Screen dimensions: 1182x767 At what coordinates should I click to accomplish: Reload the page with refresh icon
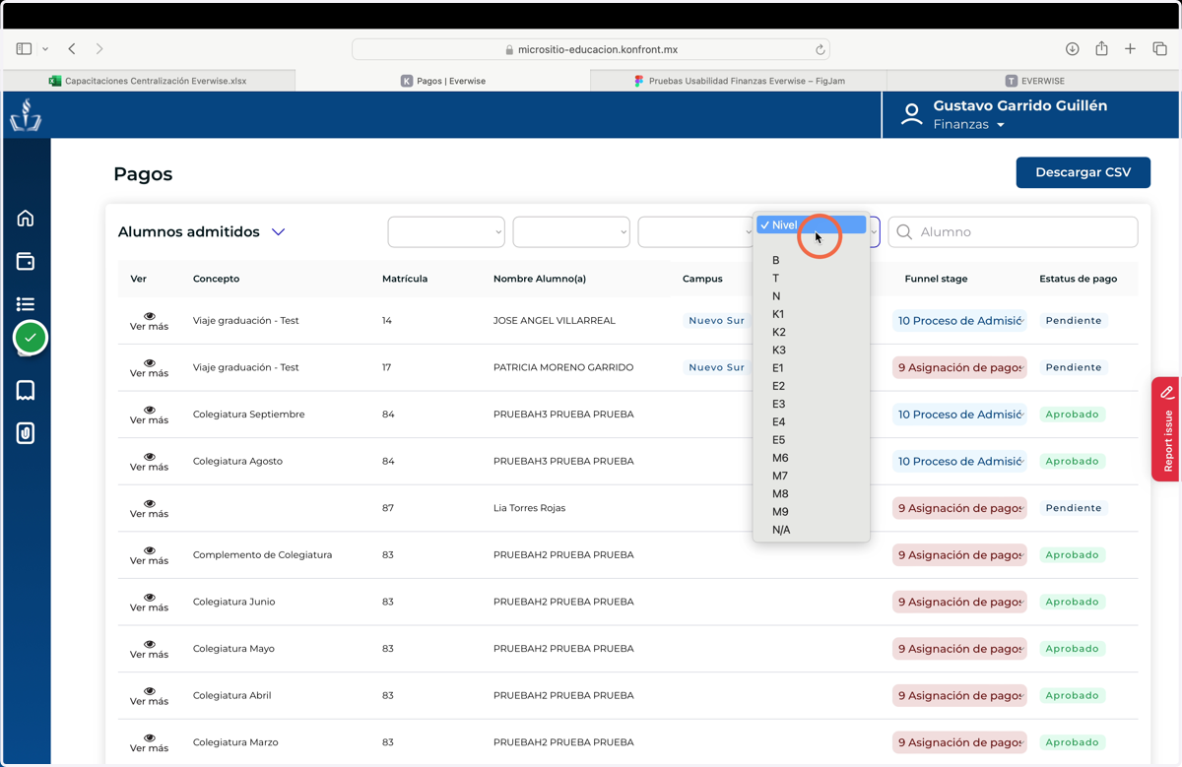coord(820,49)
